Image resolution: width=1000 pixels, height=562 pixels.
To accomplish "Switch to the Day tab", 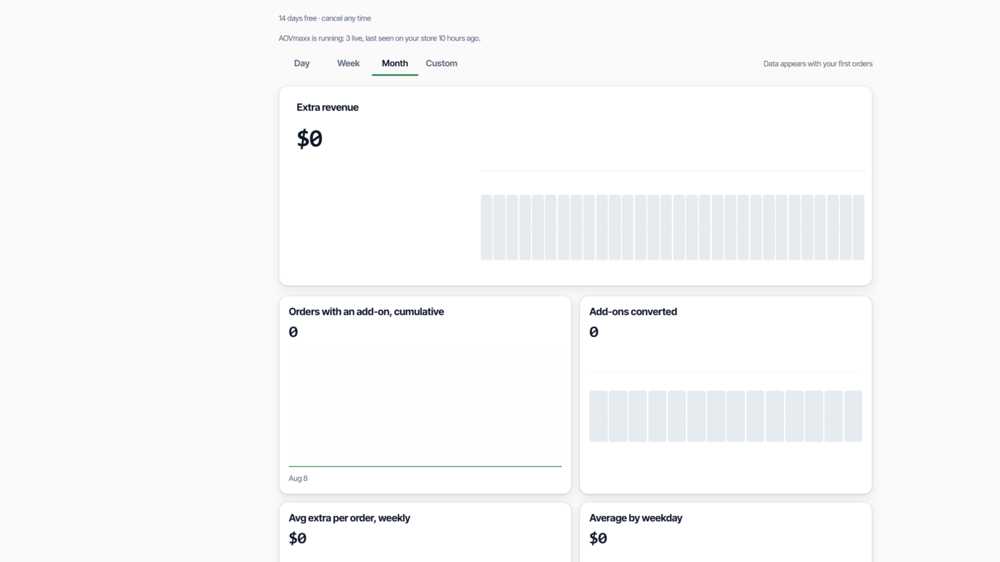I will 302,64.
